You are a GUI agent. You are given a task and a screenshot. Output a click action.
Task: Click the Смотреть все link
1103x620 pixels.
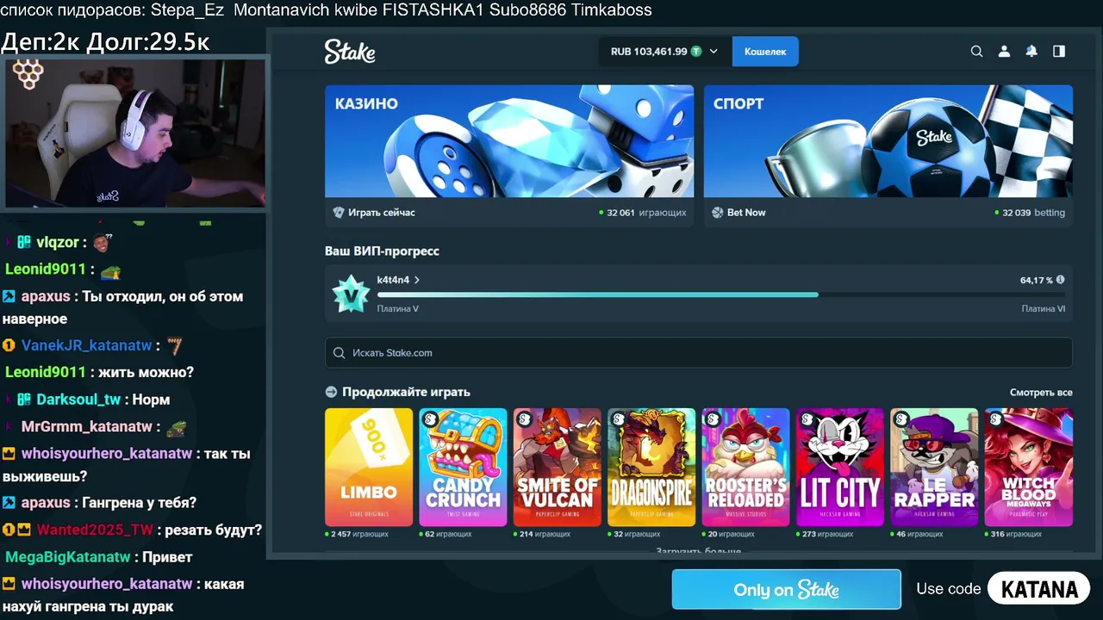point(1041,393)
